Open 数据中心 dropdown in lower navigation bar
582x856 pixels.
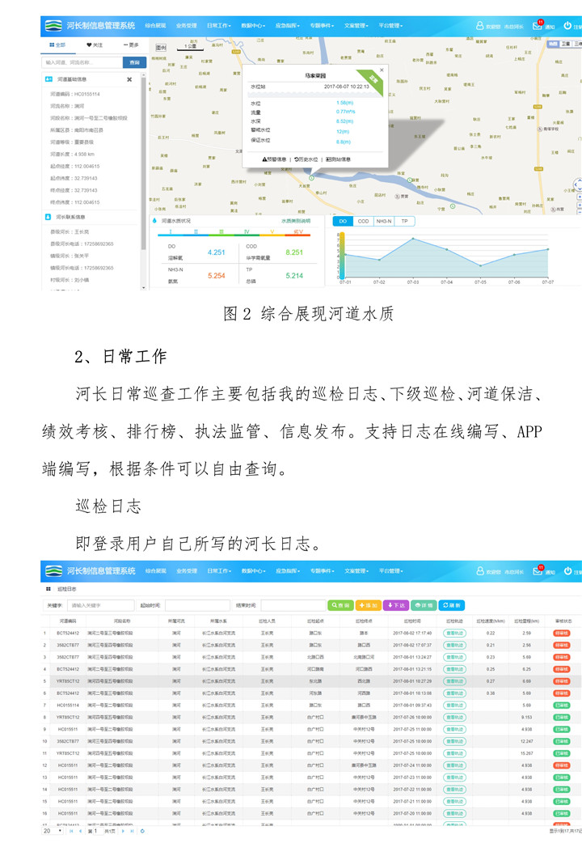(x=253, y=570)
